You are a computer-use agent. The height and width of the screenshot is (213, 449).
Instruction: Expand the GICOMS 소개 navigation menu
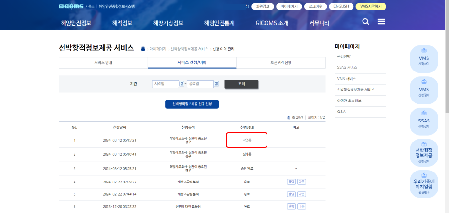pyautogui.click(x=271, y=23)
